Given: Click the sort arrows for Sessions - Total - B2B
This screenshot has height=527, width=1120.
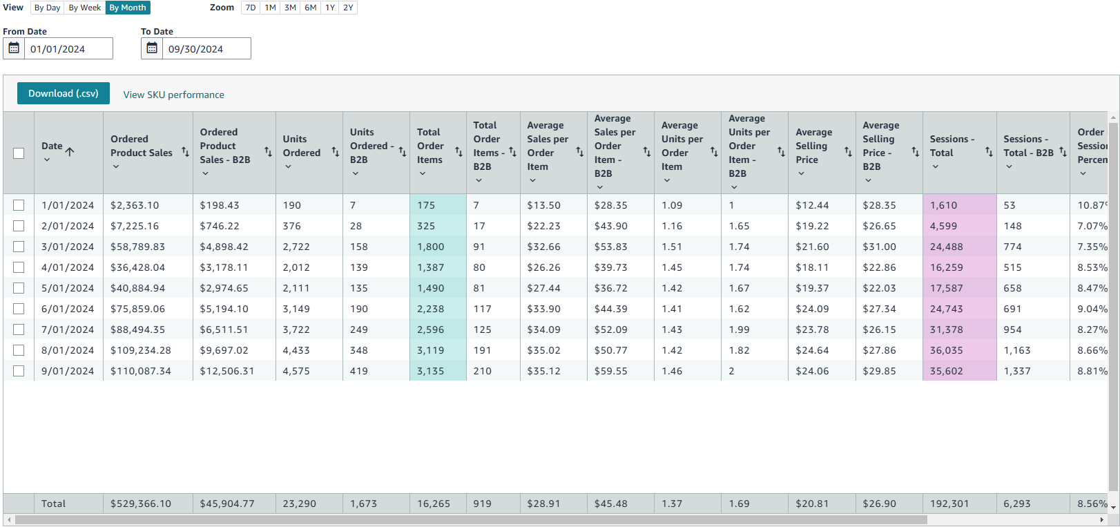Looking at the screenshot, I should click(1063, 152).
